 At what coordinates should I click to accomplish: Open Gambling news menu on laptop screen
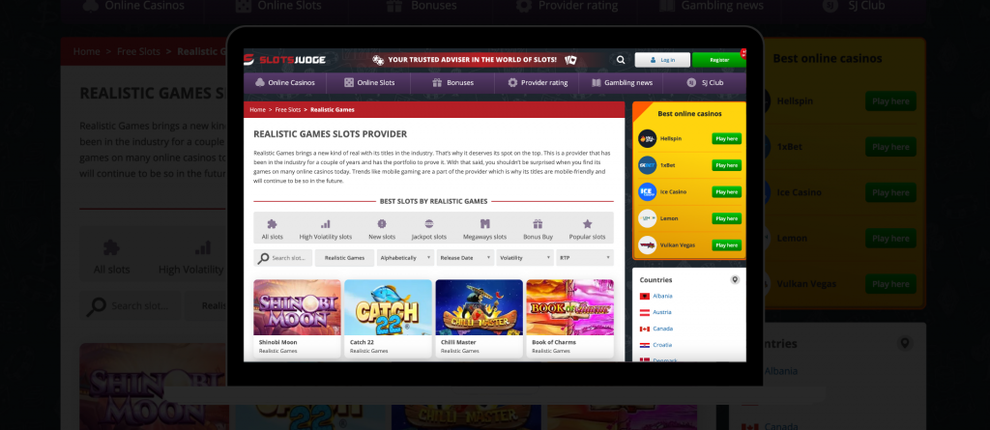click(622, 83)
